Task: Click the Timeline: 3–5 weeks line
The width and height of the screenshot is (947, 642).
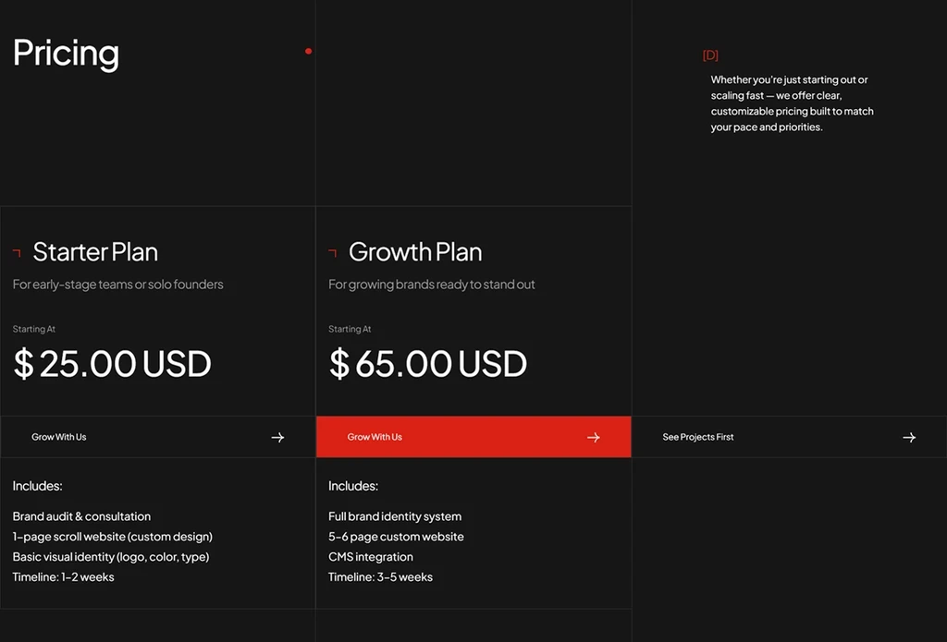Action: click(380, 577)
